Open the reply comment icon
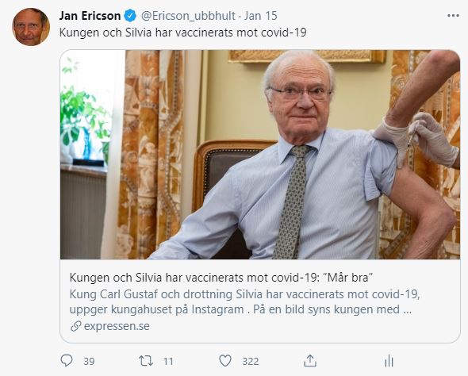Viewport: 468px width, 376px height. (x=67, y=360)
